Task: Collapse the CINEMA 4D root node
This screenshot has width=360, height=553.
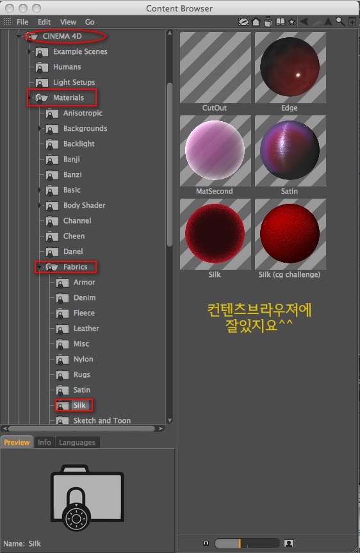Action: tap(19, 36)
